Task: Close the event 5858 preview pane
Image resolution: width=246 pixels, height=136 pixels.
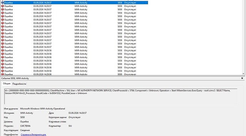Action: pos(242,78)
